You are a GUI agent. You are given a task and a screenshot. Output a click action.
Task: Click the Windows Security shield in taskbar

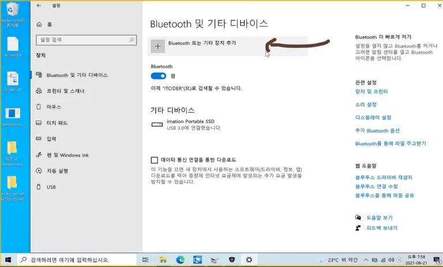pyautogui.click(x=232, y=260)
